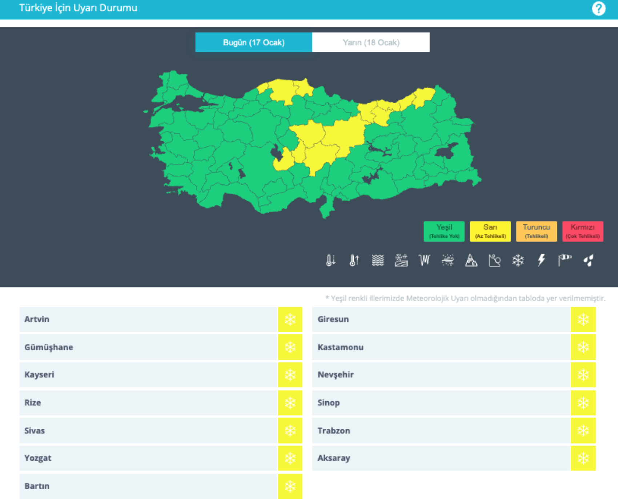
Task: Click the Trabzon warning entry
Action: click(441, 431)
